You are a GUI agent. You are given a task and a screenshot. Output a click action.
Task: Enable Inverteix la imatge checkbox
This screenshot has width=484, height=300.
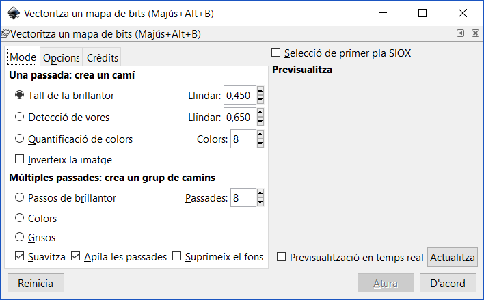tap(19, 159)
